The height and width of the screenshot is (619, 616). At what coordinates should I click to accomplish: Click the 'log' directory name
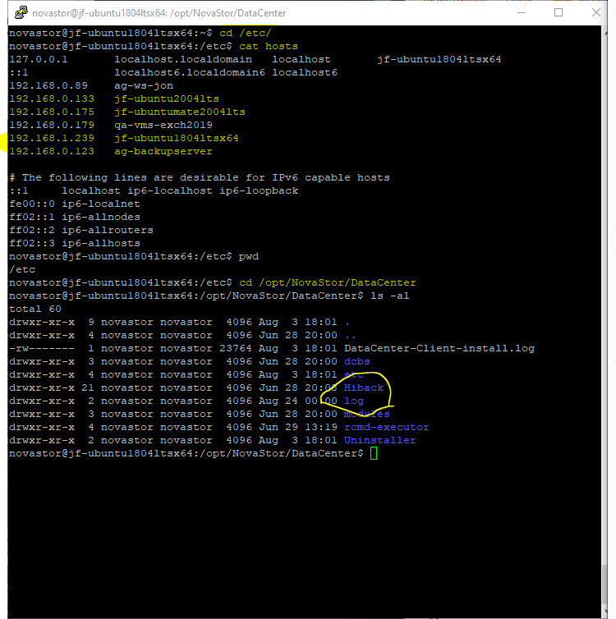coord(354,401)
